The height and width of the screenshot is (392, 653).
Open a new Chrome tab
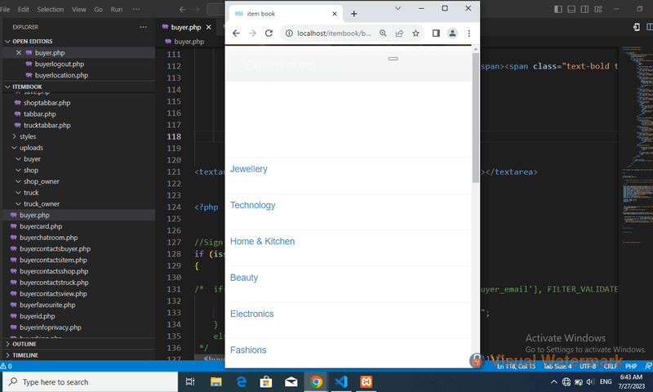354,14
